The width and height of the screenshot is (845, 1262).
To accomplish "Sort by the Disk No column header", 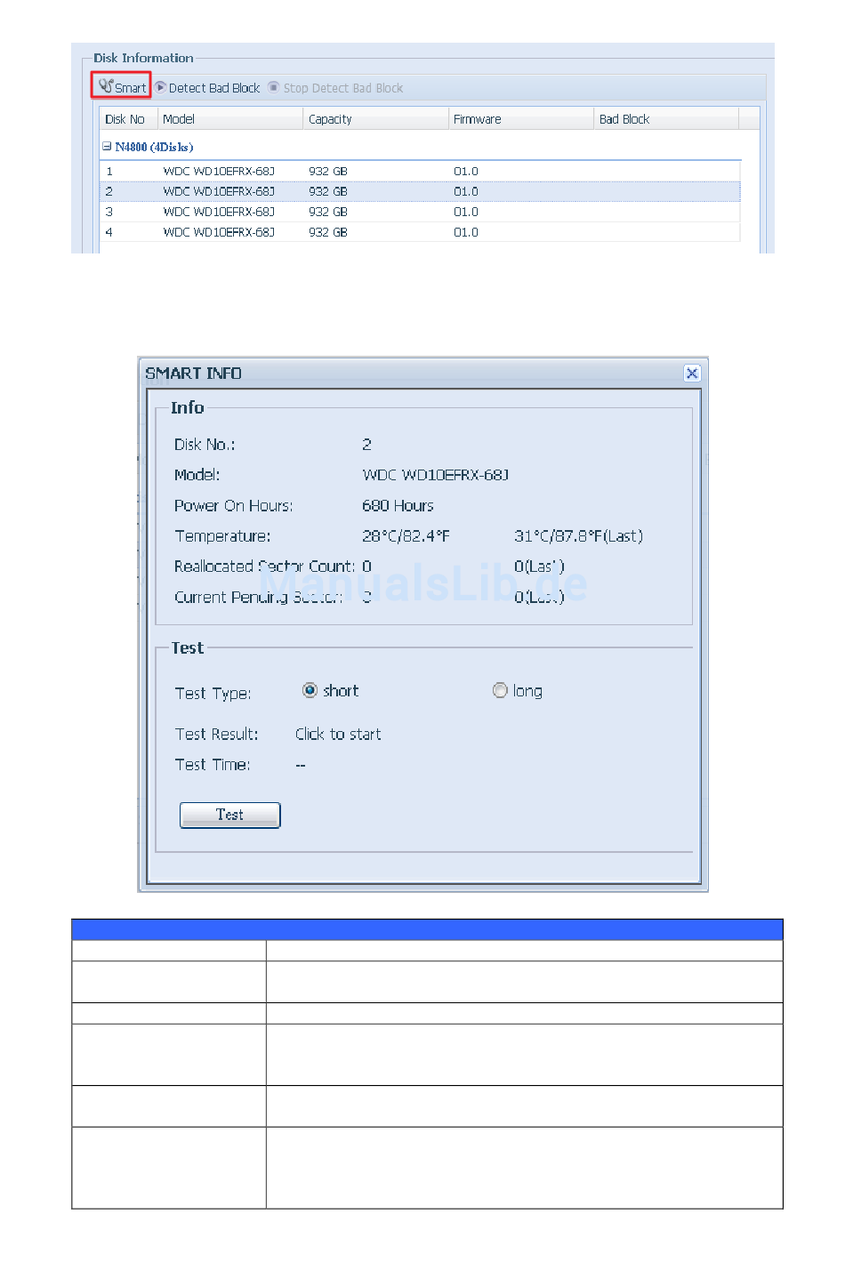I will [x=125, y=119].
